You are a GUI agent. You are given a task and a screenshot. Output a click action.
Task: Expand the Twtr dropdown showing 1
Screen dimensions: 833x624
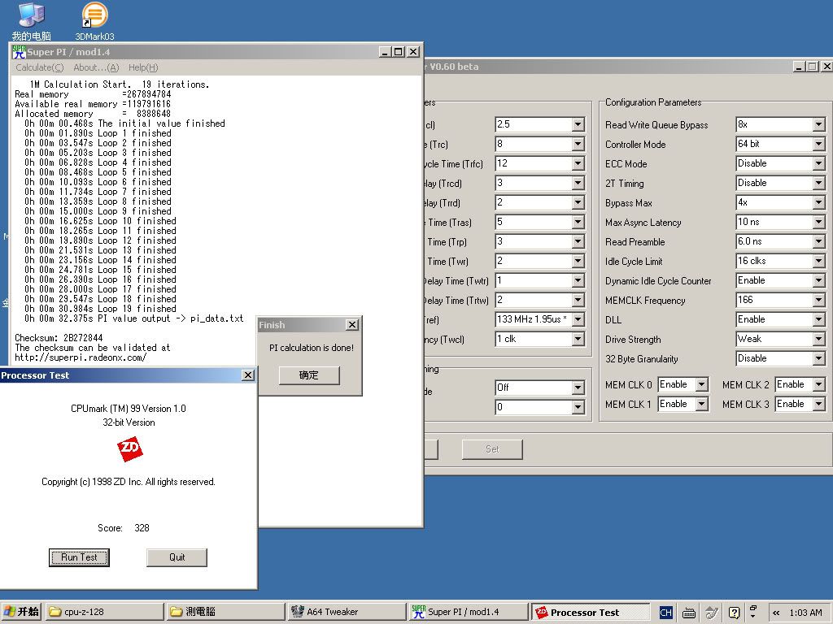[x=578, y=280]
